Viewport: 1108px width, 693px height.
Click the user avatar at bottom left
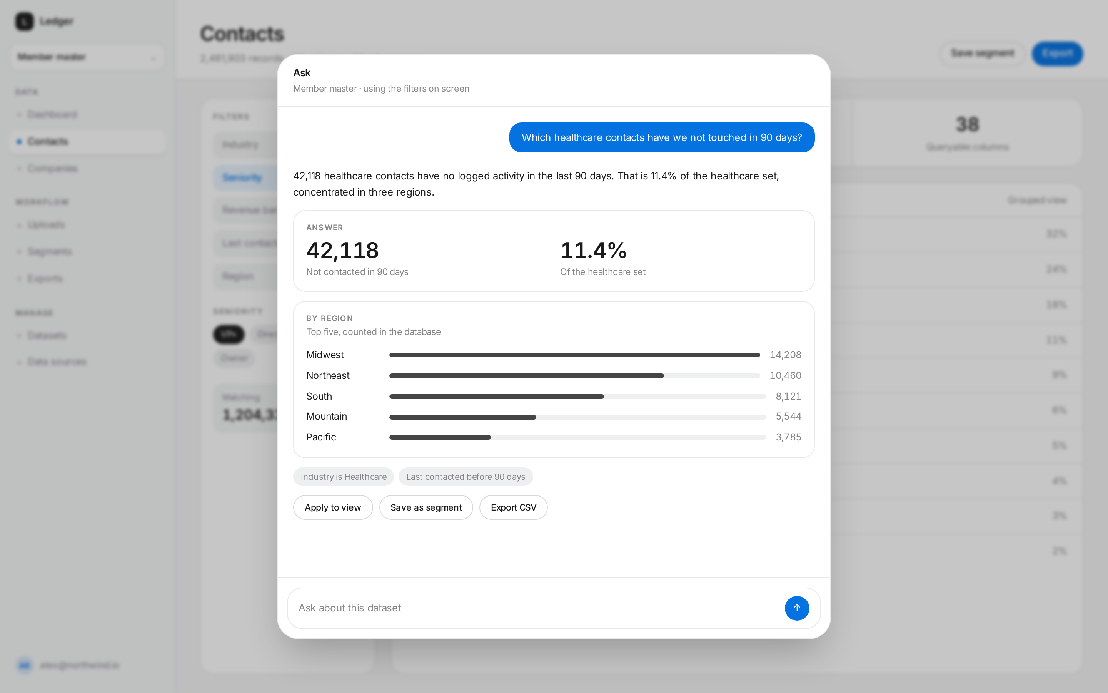(x=25, y=665)
